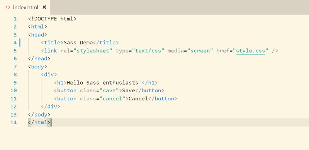Click the "stylesheet" rel attribute value
This screenshot has height=150, width=309.
(93, 51)
